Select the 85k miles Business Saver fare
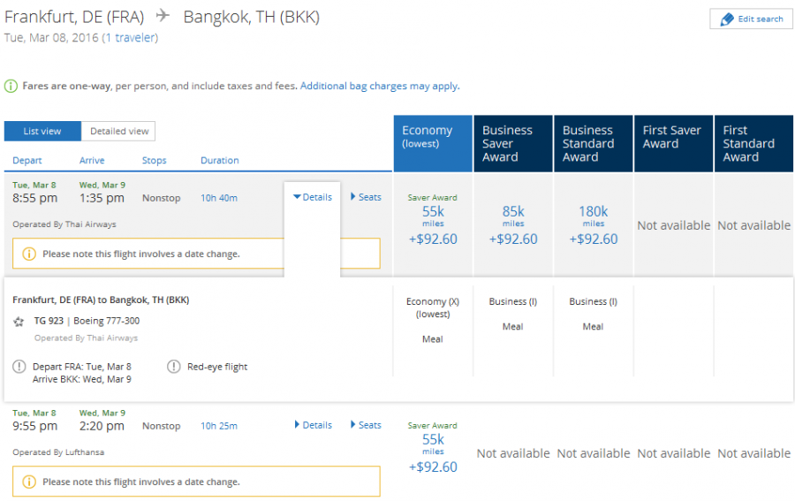 click(x=513, y=225)
